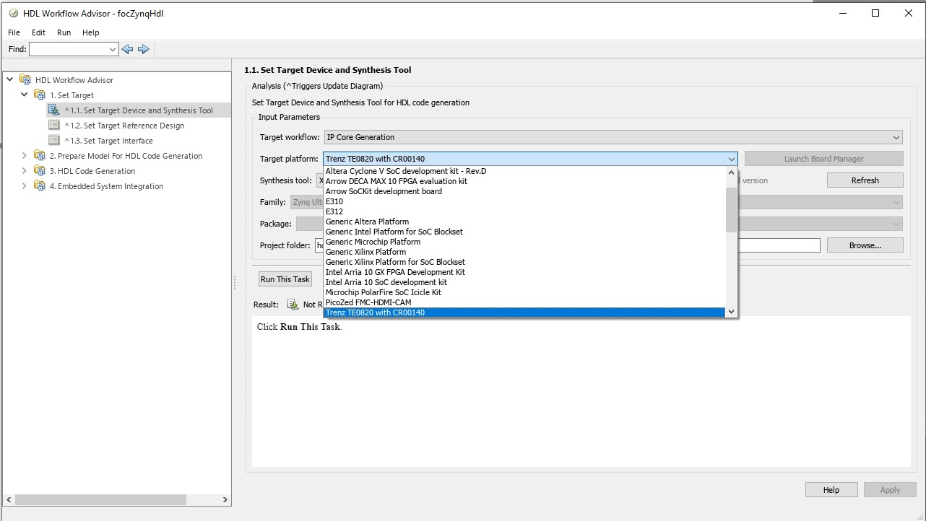Open the Target workflow dropdown
The image size is (926, 521).
pos(896,137)
